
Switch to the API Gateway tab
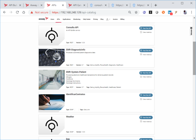pos(77,5)
